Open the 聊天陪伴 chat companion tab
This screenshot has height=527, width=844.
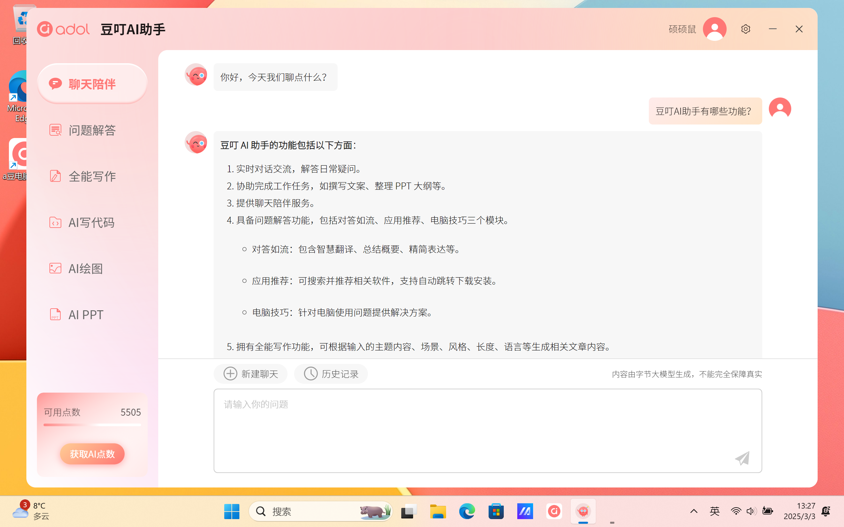point(92,84)
